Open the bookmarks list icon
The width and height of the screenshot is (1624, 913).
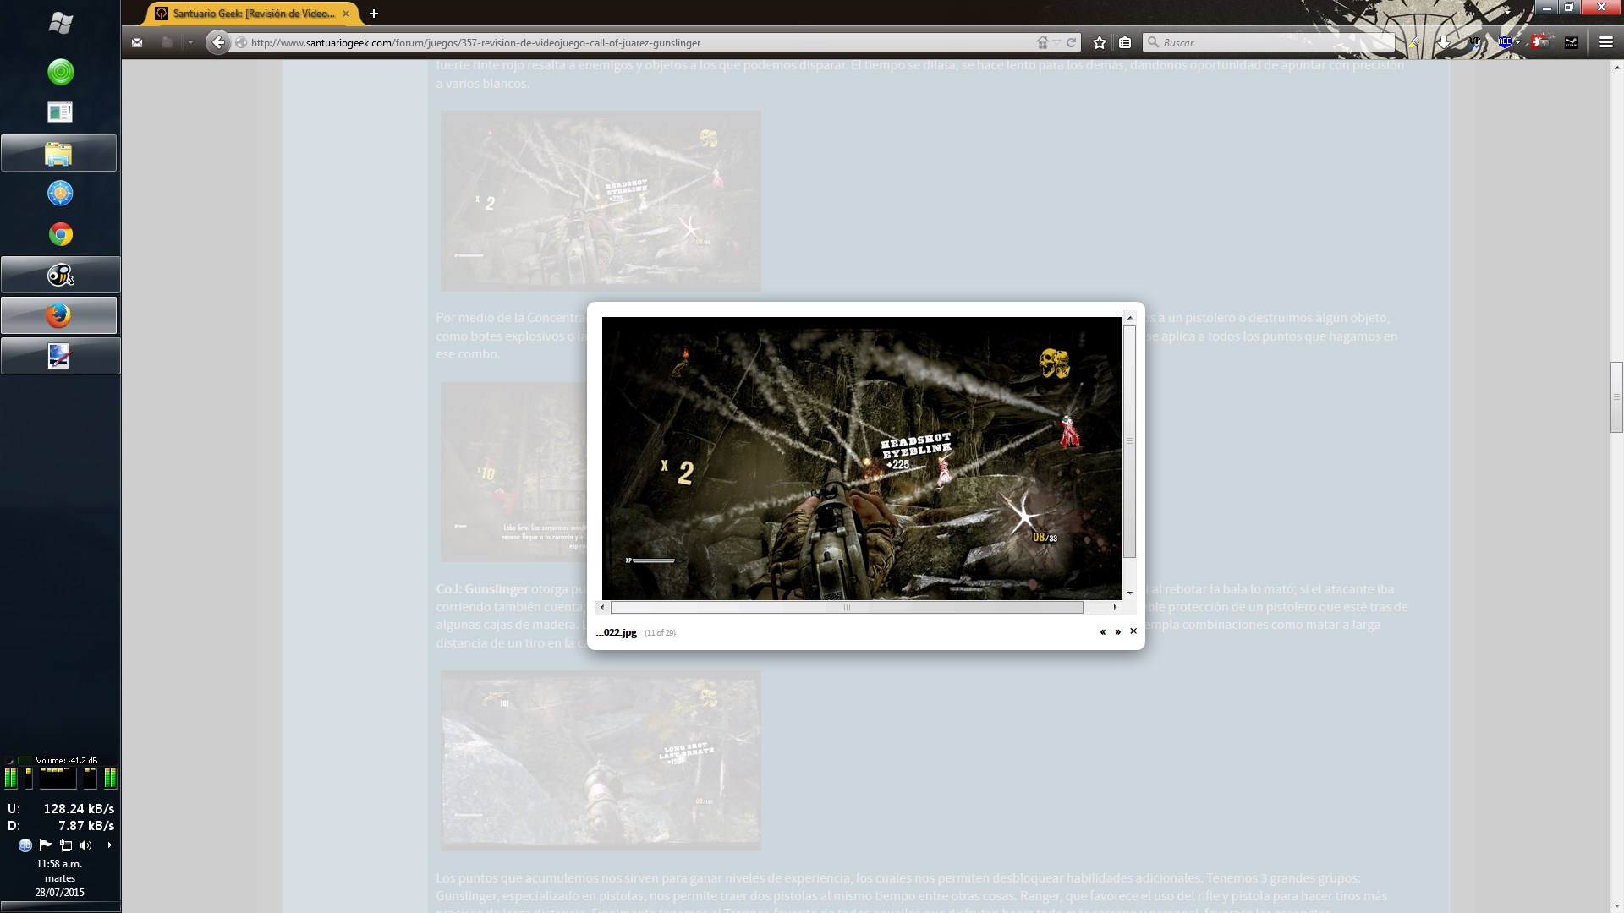coord(1125,42)
